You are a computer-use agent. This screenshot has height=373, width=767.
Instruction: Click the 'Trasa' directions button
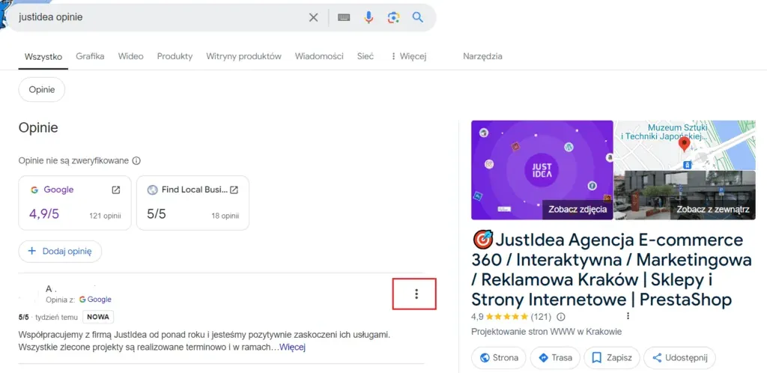tap(555, 358)
